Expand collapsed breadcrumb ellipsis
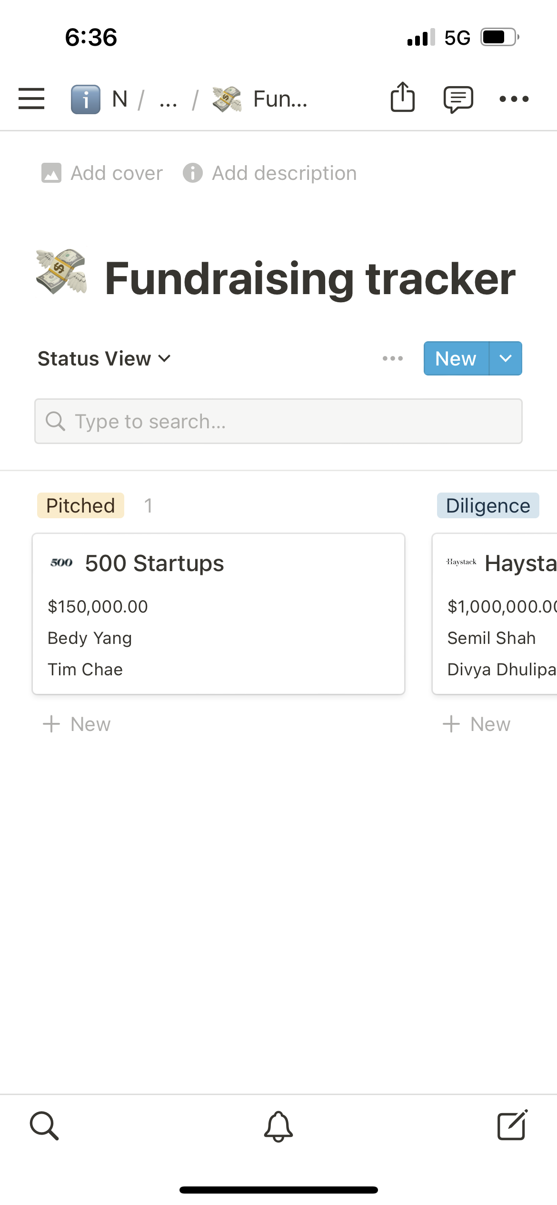This screenshot has width=557, height=1205. click(x=169, y=100)
